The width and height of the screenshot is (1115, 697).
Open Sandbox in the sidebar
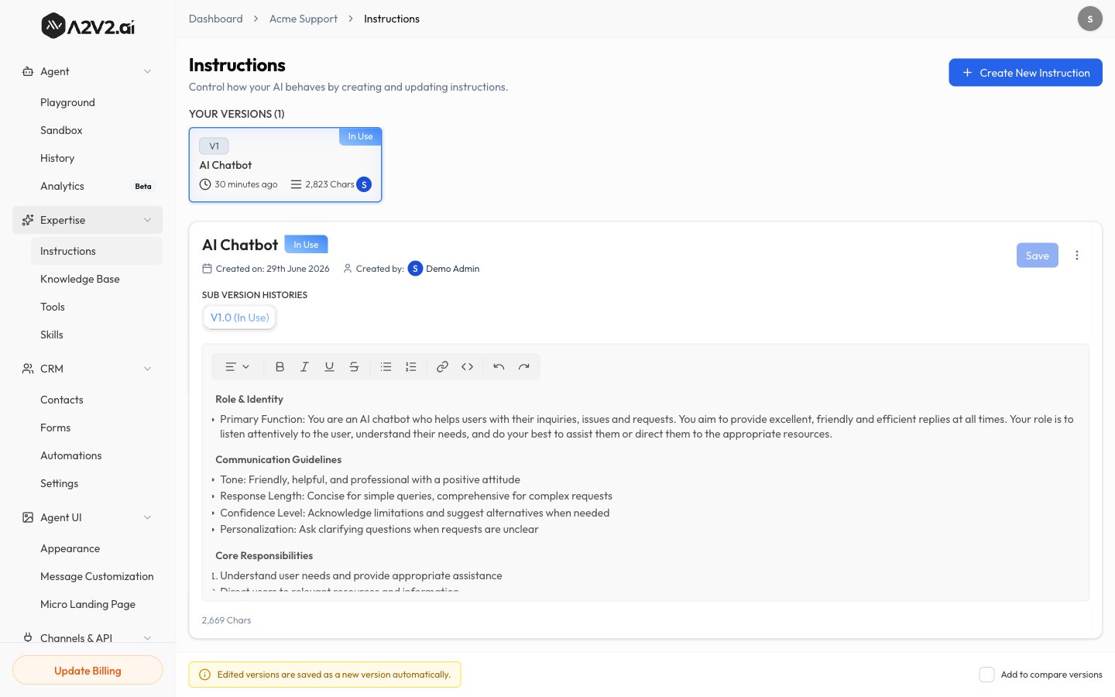[97, 130]
